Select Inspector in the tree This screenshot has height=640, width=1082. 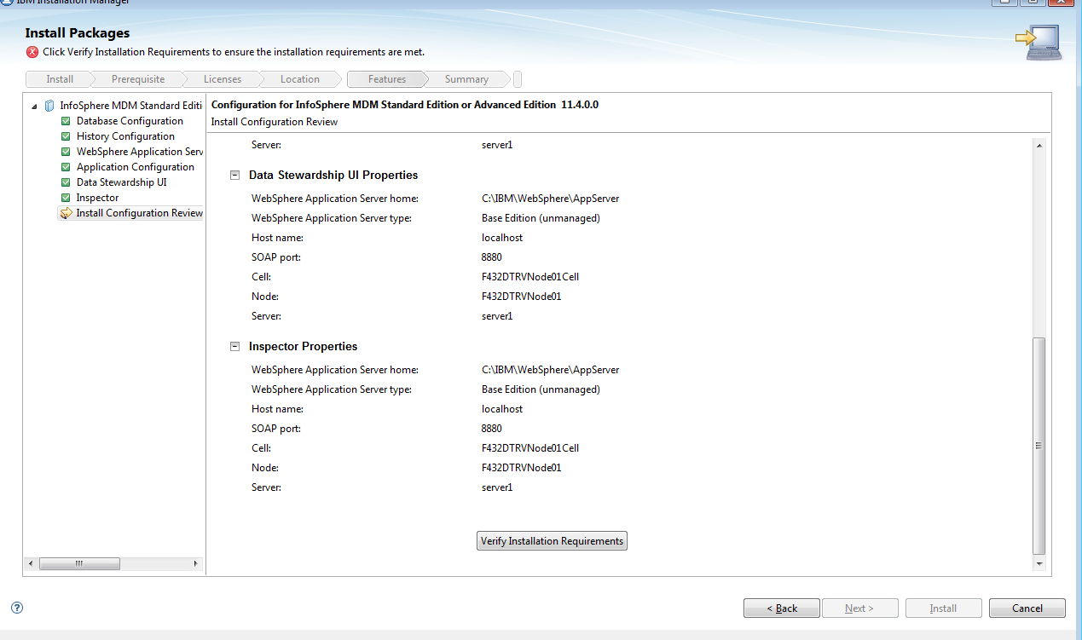[x=97, y=198]
